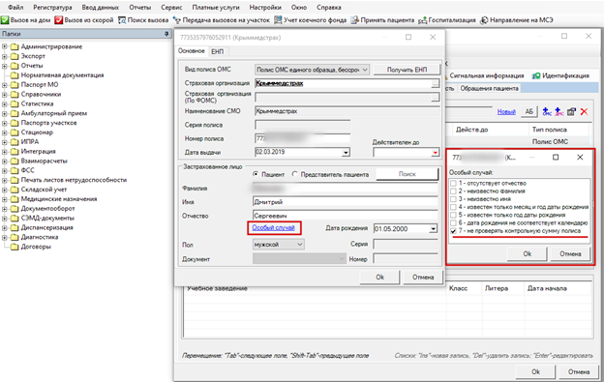
Task: Open the Ввод данных menu
Action: point(100,8)
